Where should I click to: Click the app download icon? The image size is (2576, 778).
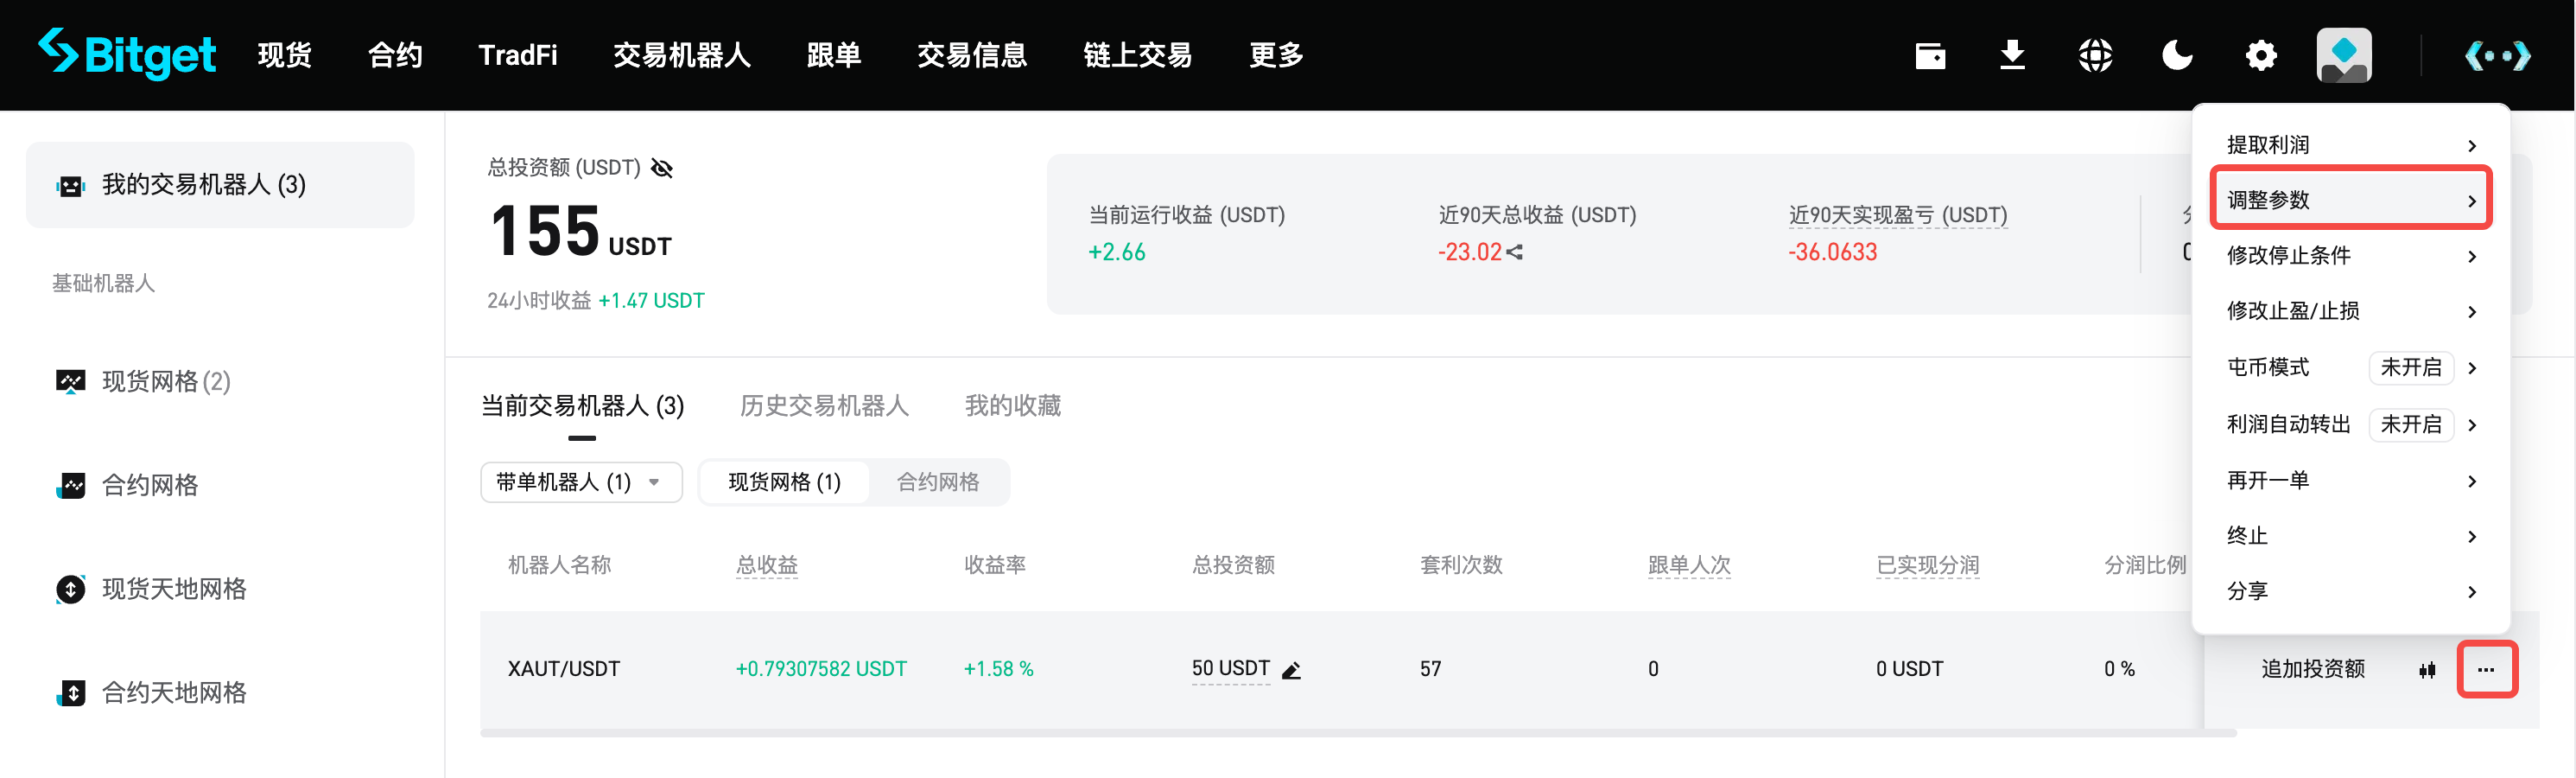click(x=2013, y=55)
